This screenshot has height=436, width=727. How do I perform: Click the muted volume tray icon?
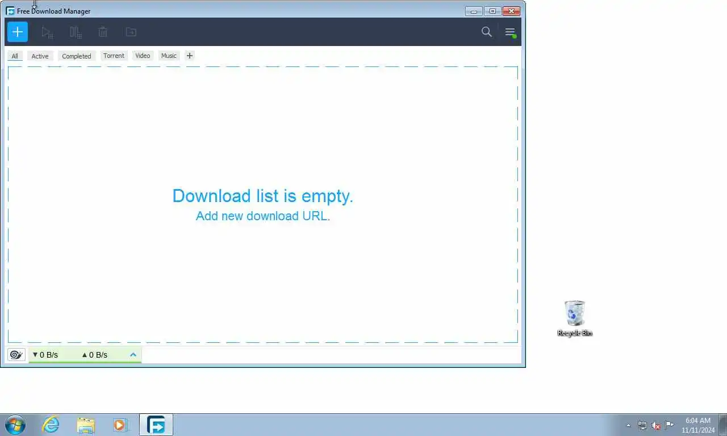(656, 425)
